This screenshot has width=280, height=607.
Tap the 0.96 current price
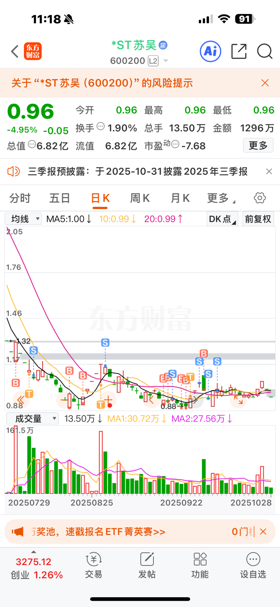(x=31, y=111)
